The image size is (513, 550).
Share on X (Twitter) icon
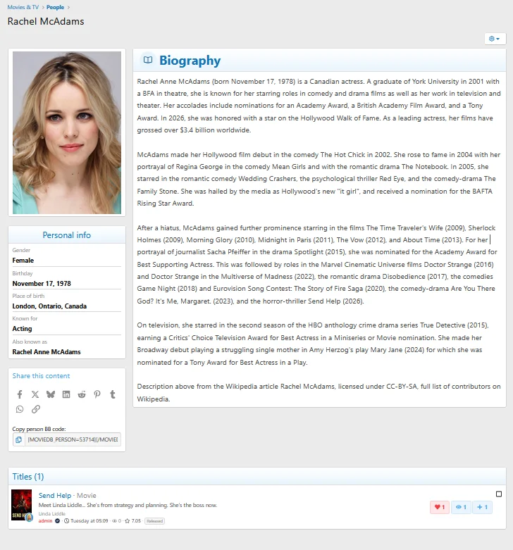click(x=35, y=394)
